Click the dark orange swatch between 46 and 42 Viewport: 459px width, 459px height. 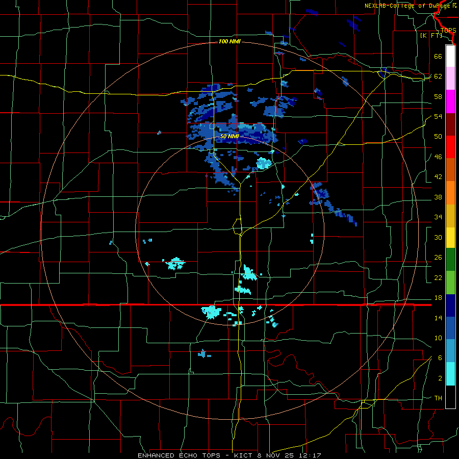coord(450,170)
